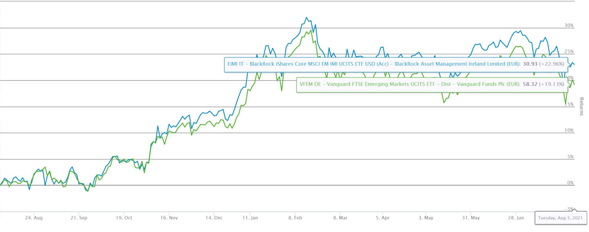This screenshot has height=232, width=589.
Task: Click the 14. Dec x-axis label
Action: pos(214,218)
